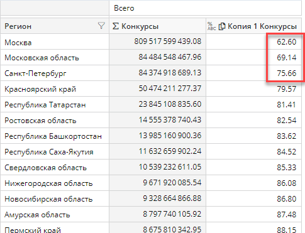Open the filter icon in the Регион header
The width and height of the screenshot is (305, 233).
click(101, 26)
